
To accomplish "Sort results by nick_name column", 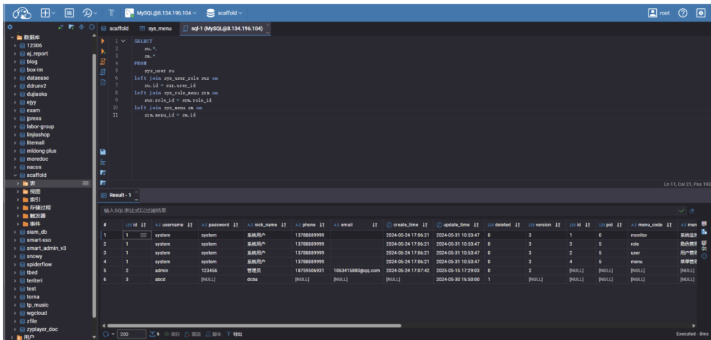I will point(283,225).
